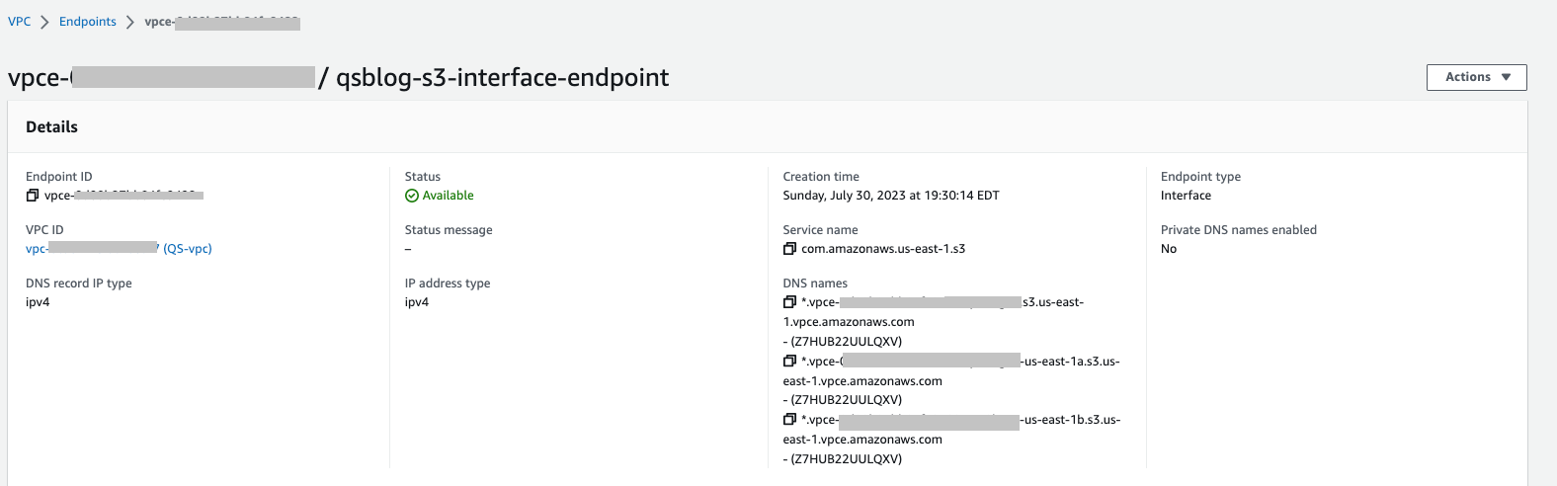Navigate to Endpoints breadcrumb link

(x=88, y=22)
